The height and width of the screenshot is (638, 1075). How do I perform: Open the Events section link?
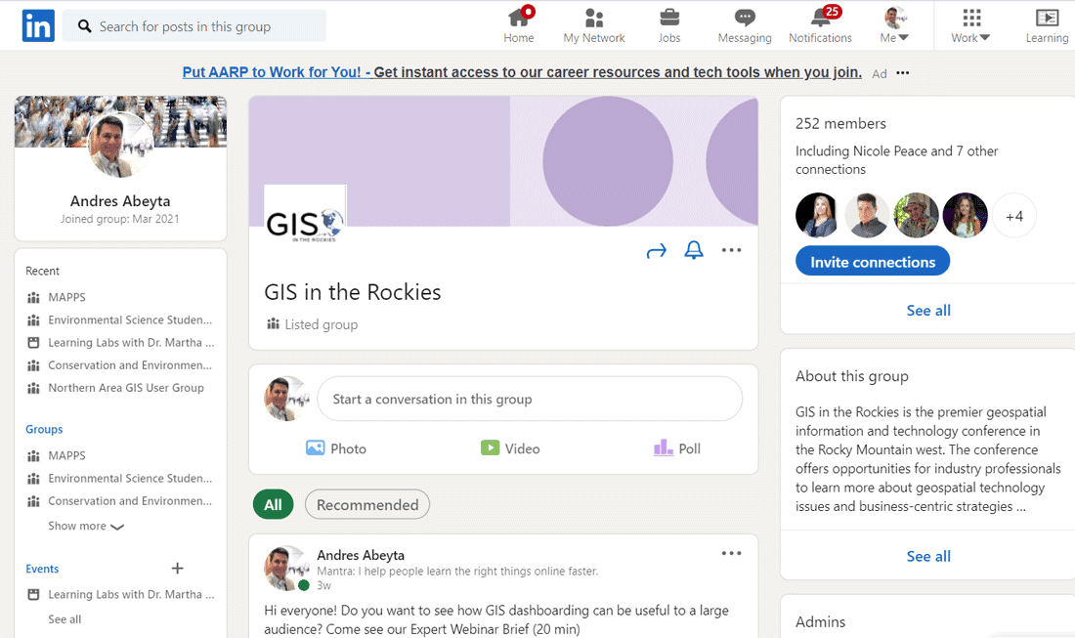42,569
